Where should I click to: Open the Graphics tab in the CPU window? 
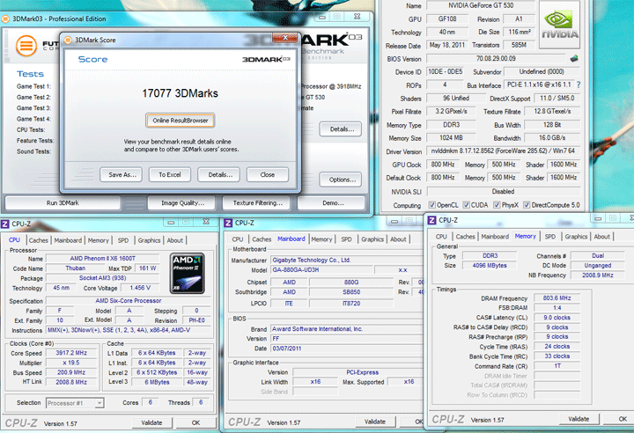tap(149, 240)
